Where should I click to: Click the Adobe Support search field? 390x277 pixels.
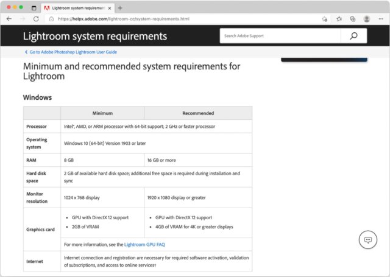pos(280,36)
